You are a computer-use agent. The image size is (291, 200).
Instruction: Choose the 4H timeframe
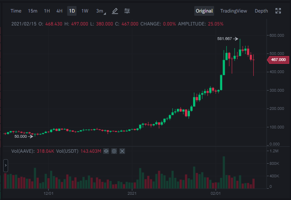[x=59, y=11]
